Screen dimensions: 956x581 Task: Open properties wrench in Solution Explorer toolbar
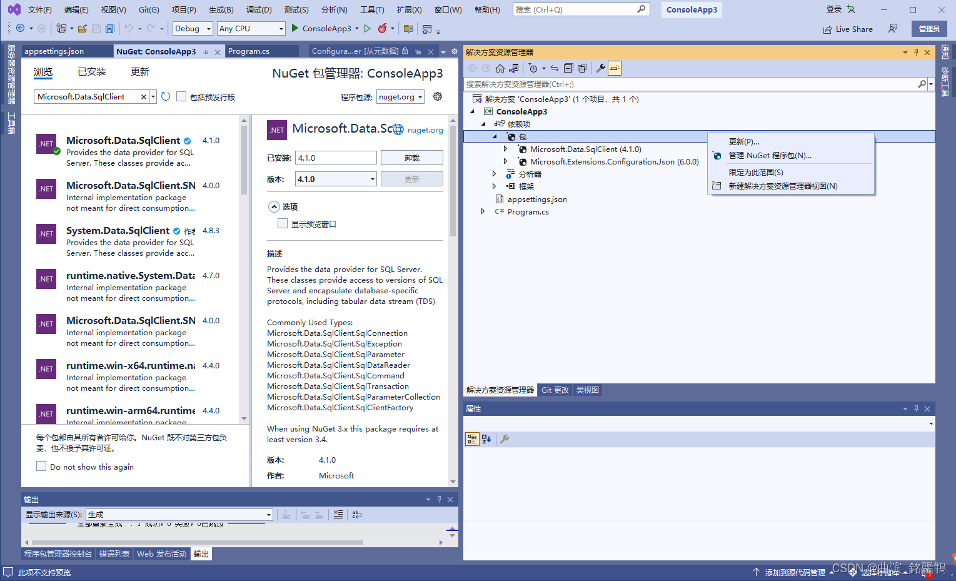[601, 68]
